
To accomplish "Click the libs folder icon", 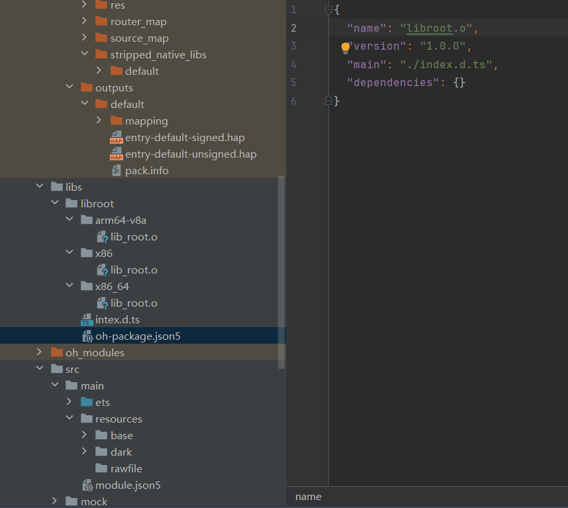I will click(57, 187).
